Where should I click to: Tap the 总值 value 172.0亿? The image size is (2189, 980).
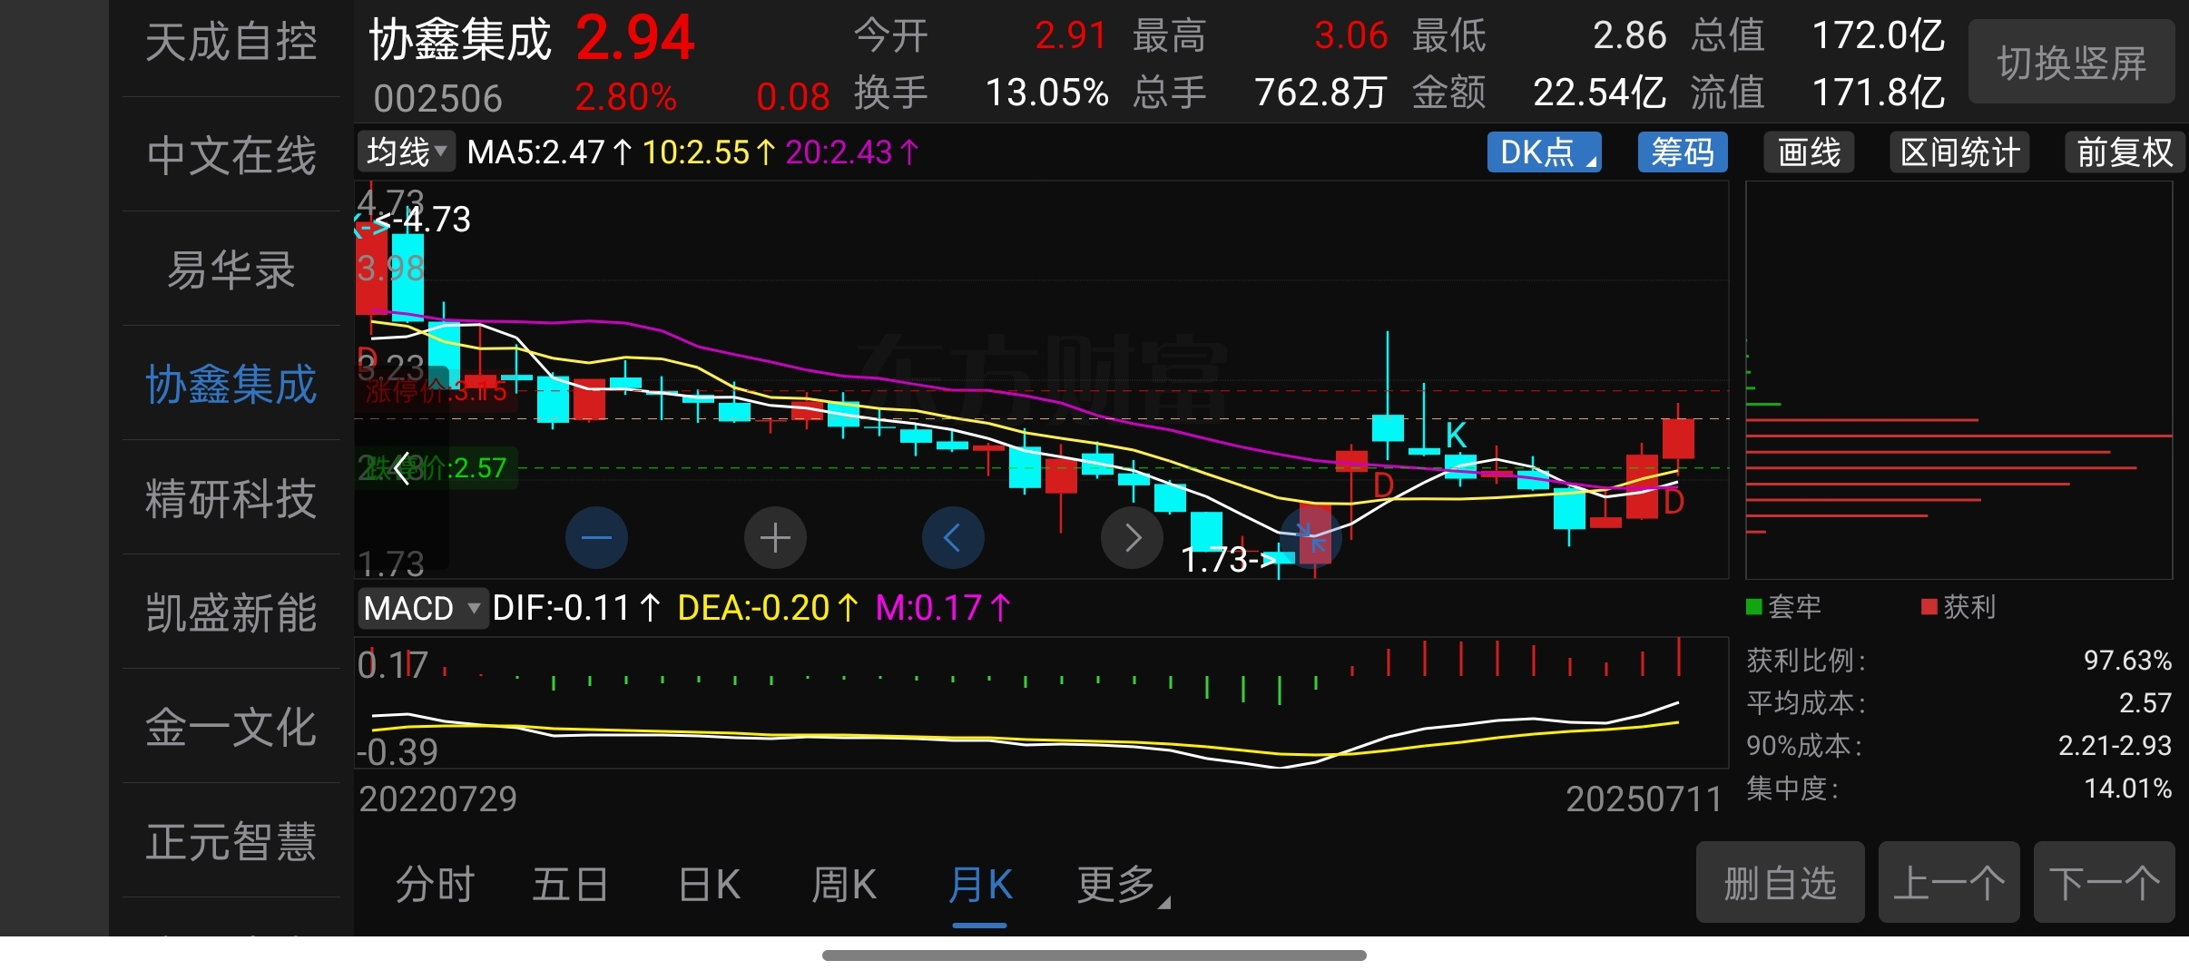(x=1879, y=36)
